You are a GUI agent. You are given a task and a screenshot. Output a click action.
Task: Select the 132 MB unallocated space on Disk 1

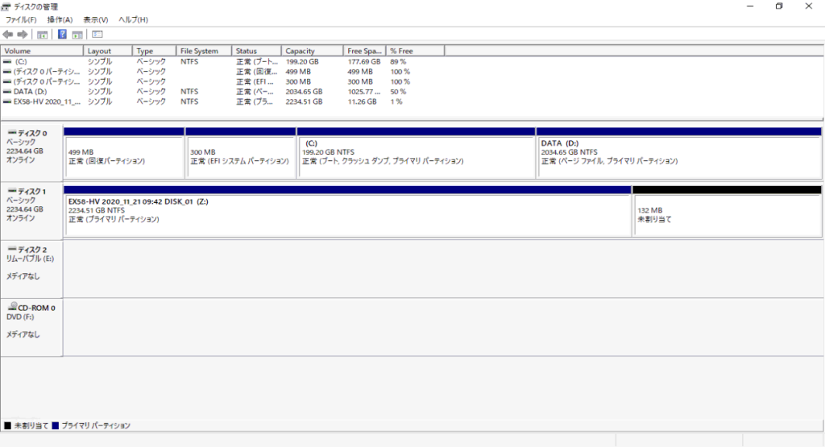pyautogui.click(x=727, y=215)
